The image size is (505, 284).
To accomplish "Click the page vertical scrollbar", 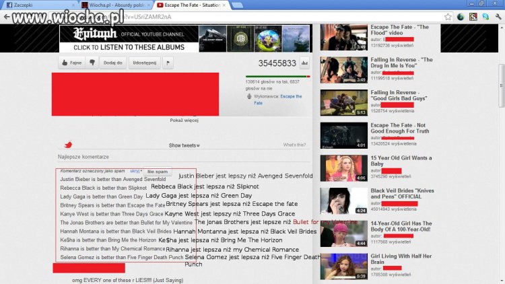I will (x=501, y=85).
